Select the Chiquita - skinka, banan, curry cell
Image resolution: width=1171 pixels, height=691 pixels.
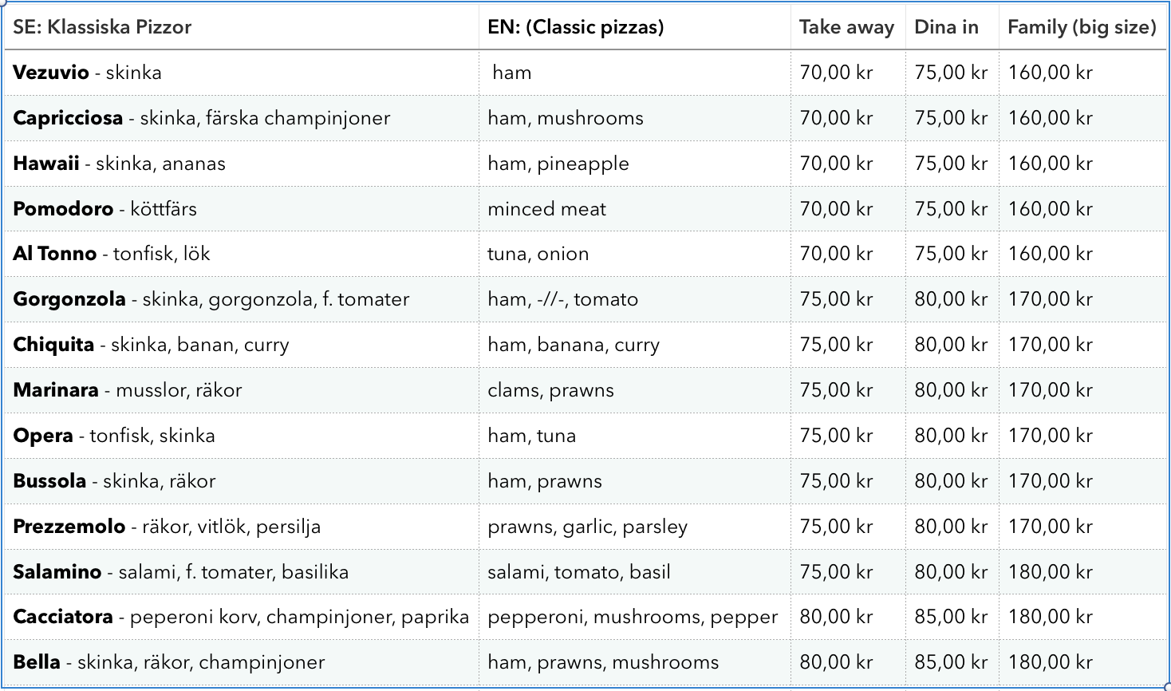[x=151, y=345]
